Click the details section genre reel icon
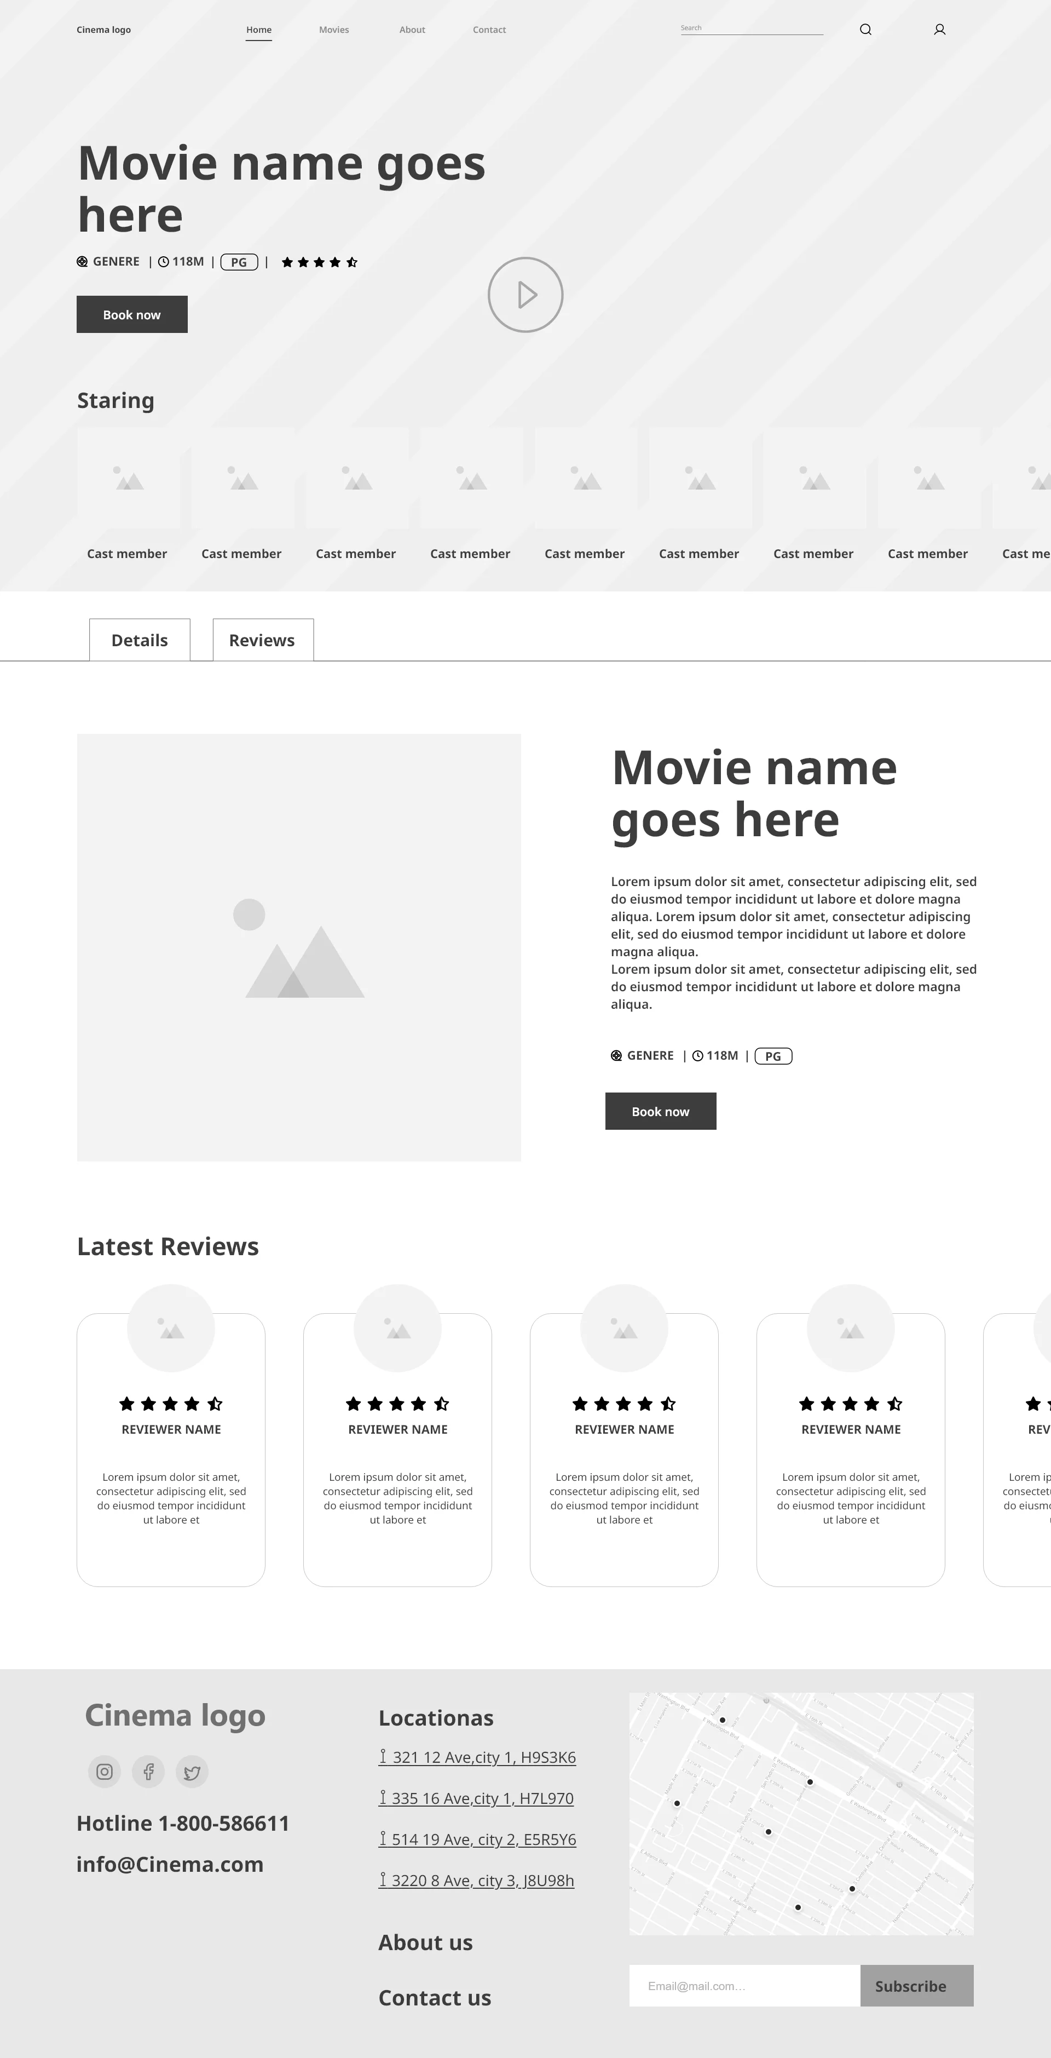Screen dimensions: 1051x2058 tap(616, 1055)
